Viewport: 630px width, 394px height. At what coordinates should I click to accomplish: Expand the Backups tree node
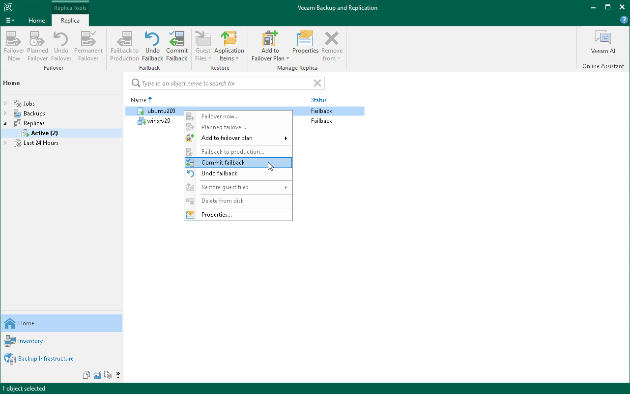click(x=5, y=113)
